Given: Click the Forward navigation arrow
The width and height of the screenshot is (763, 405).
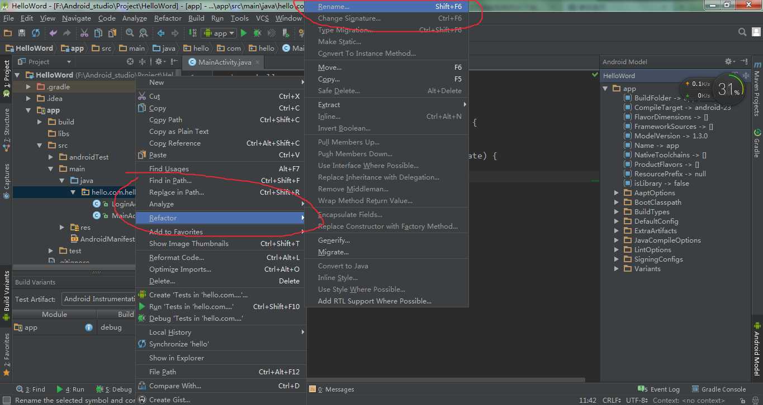Looking at the screenshot, I should (175, 33).
